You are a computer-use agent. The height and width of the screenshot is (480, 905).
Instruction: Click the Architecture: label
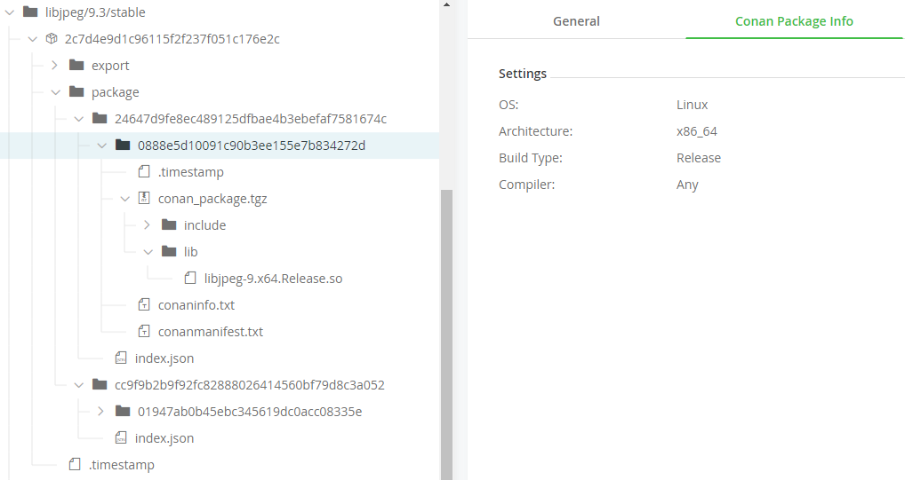click(535, 131)
